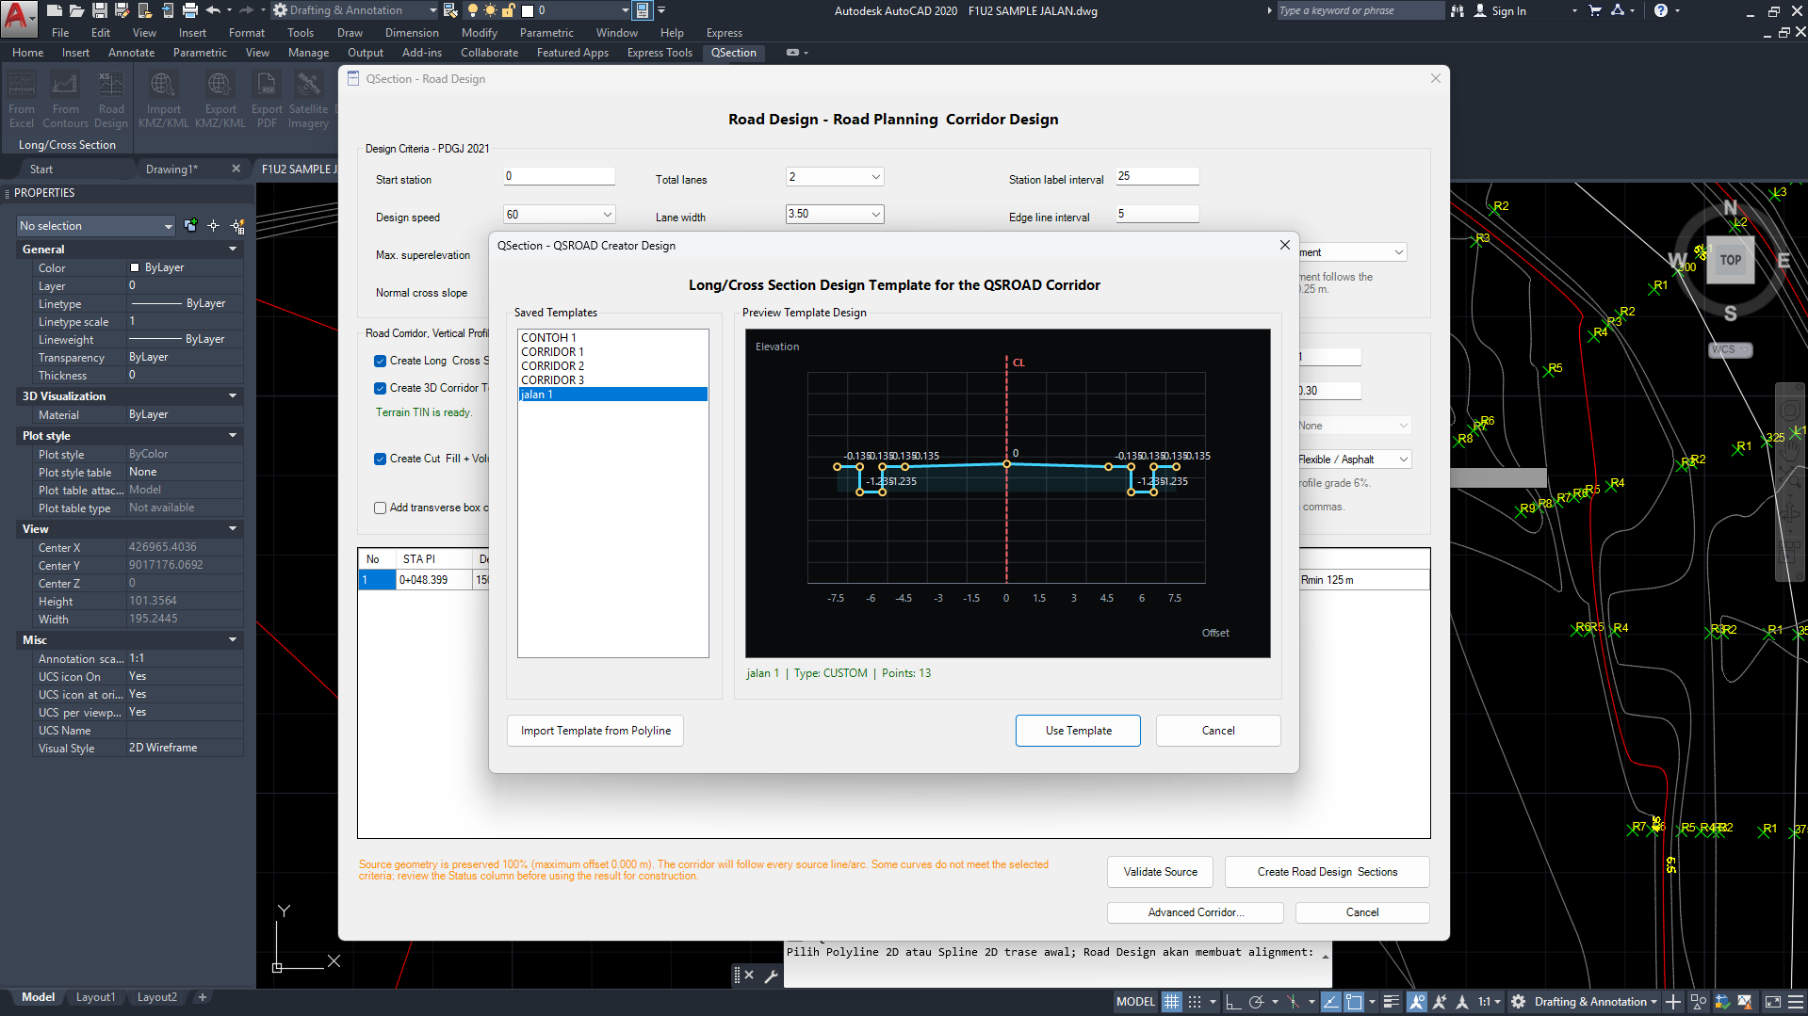Screen dimensions: 1808x1016
Task: Click the layer on/off lightbulb icon
Action: pos(473,10)
